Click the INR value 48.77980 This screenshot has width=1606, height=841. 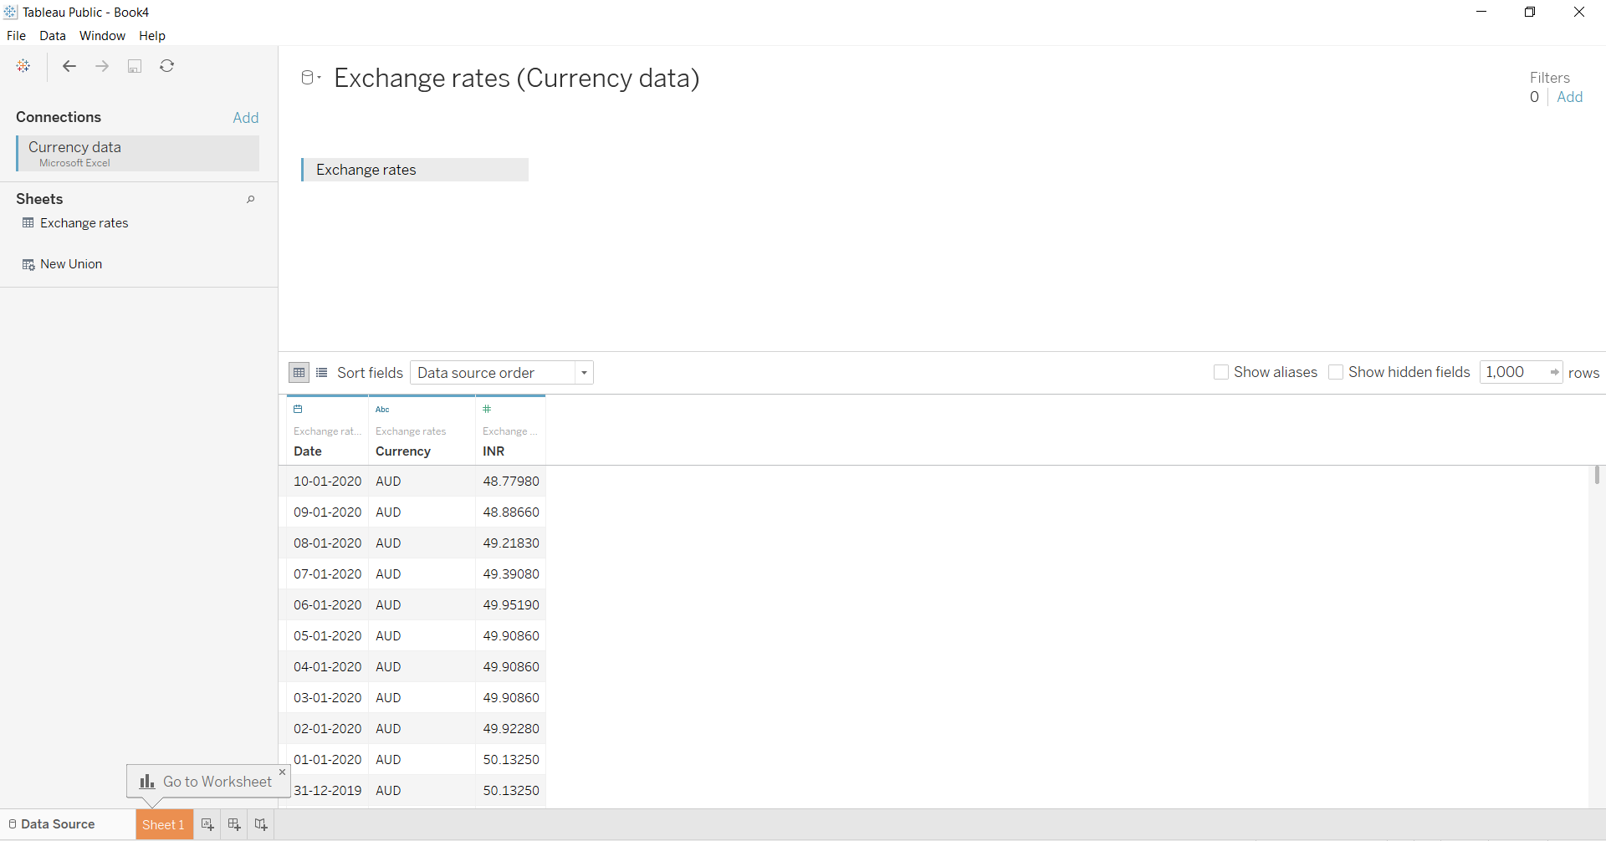[511, 482]
